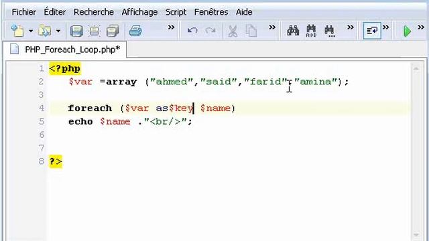Viewport: 429px width, 241px height.
Task: Open the Aide menu
Action: pyautogui.click(x=244, y=12)
